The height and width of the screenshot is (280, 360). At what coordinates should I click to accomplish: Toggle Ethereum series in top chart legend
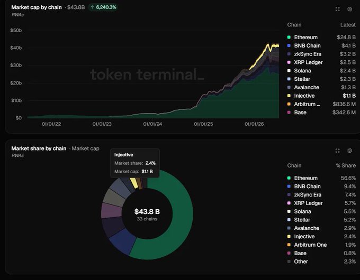(305, 37)
